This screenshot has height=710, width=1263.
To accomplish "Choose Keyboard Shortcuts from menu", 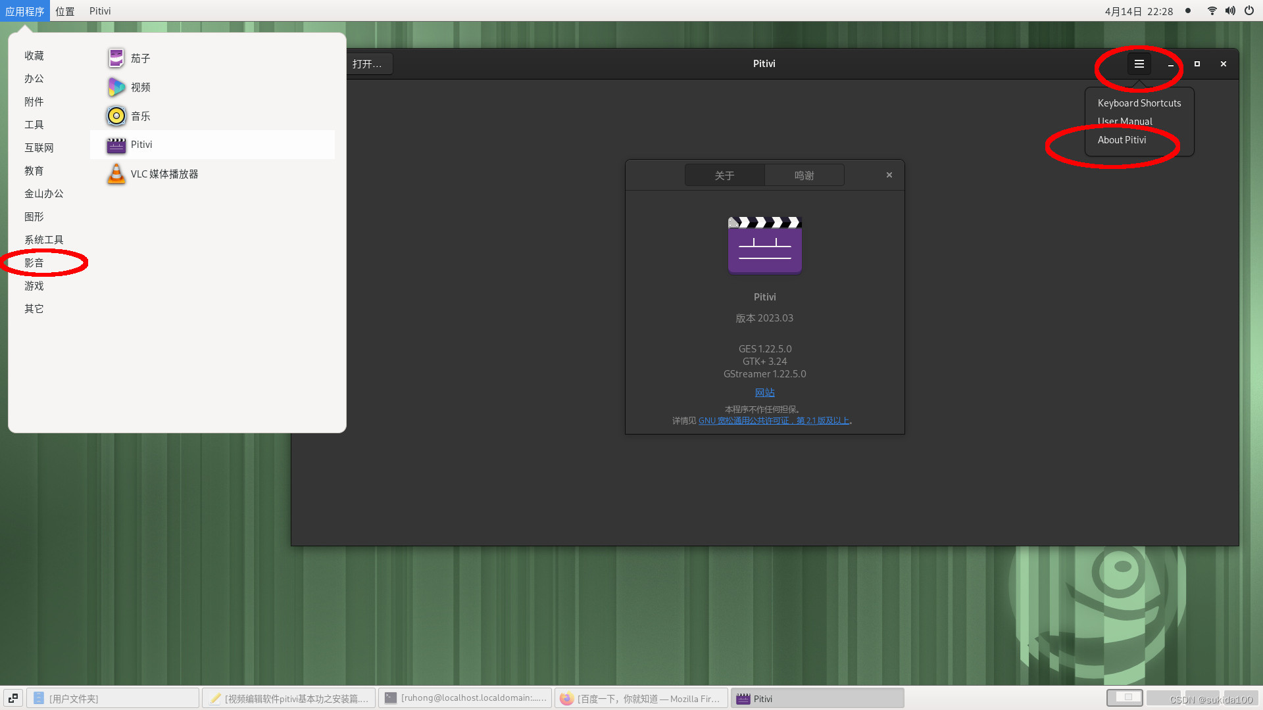I will pyautogui.click(x=1139, y=103).
